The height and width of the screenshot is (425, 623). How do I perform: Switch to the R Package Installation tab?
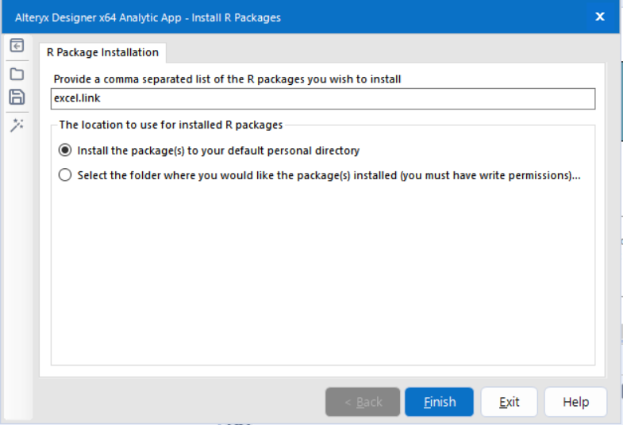click(102, 52)
